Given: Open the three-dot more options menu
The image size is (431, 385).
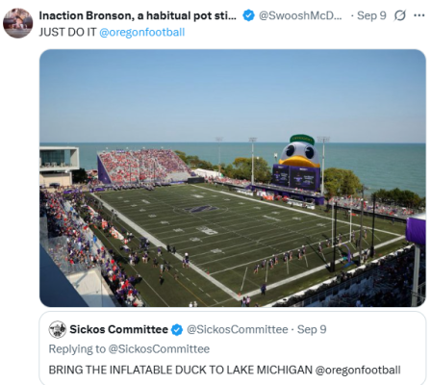Looking at the screenshot, I should pyautogui.click(x=419, y=15).
